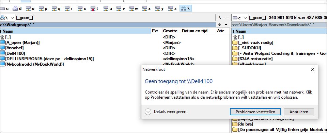
Task: Click the _SUDOKU folder icon
Action: [x=235, y=48]
